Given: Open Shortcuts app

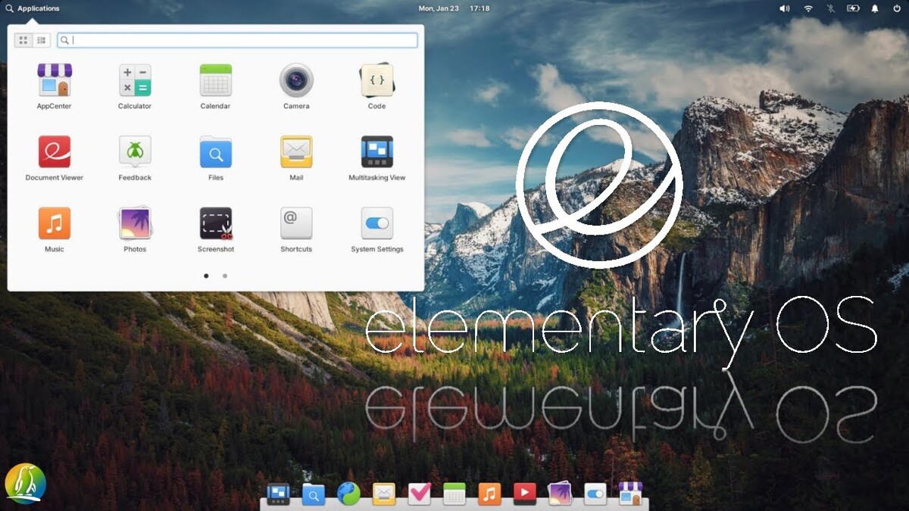Looking at the screenshot, I should 296,224.
